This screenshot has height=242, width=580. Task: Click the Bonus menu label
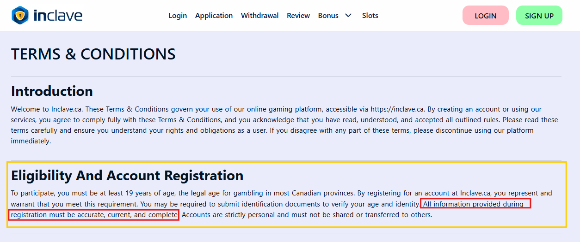pyautogui.click(x=328, y=16)
